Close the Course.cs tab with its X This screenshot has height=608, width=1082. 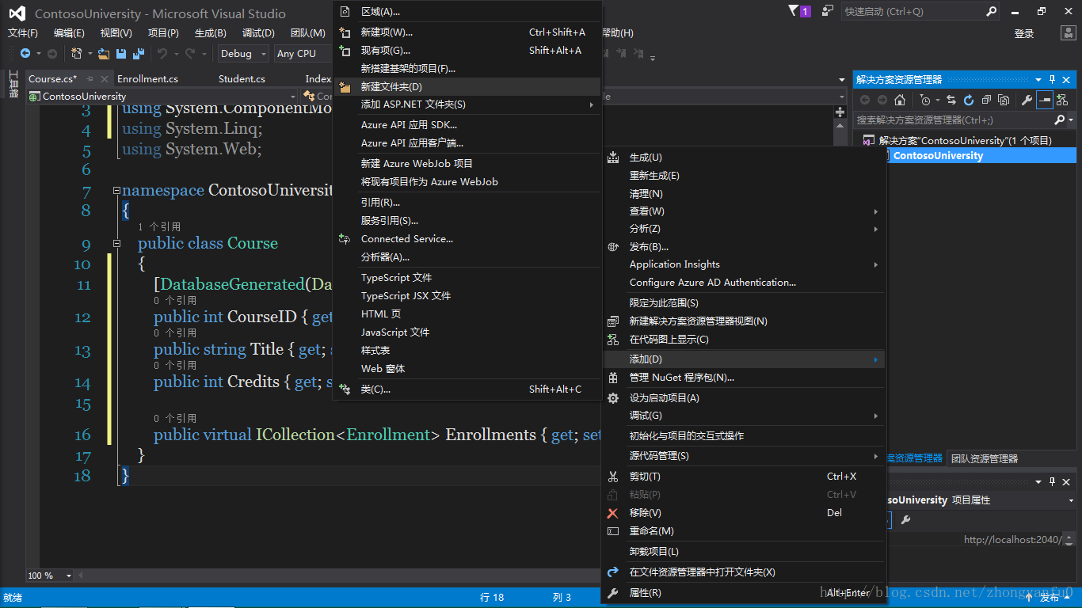pyautogui.click(x=104, y=78)
